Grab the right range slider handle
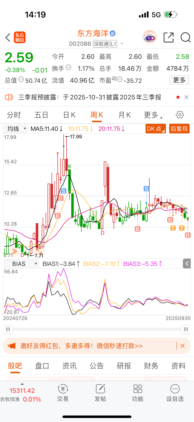194x422 pixels. pos(186,329)
